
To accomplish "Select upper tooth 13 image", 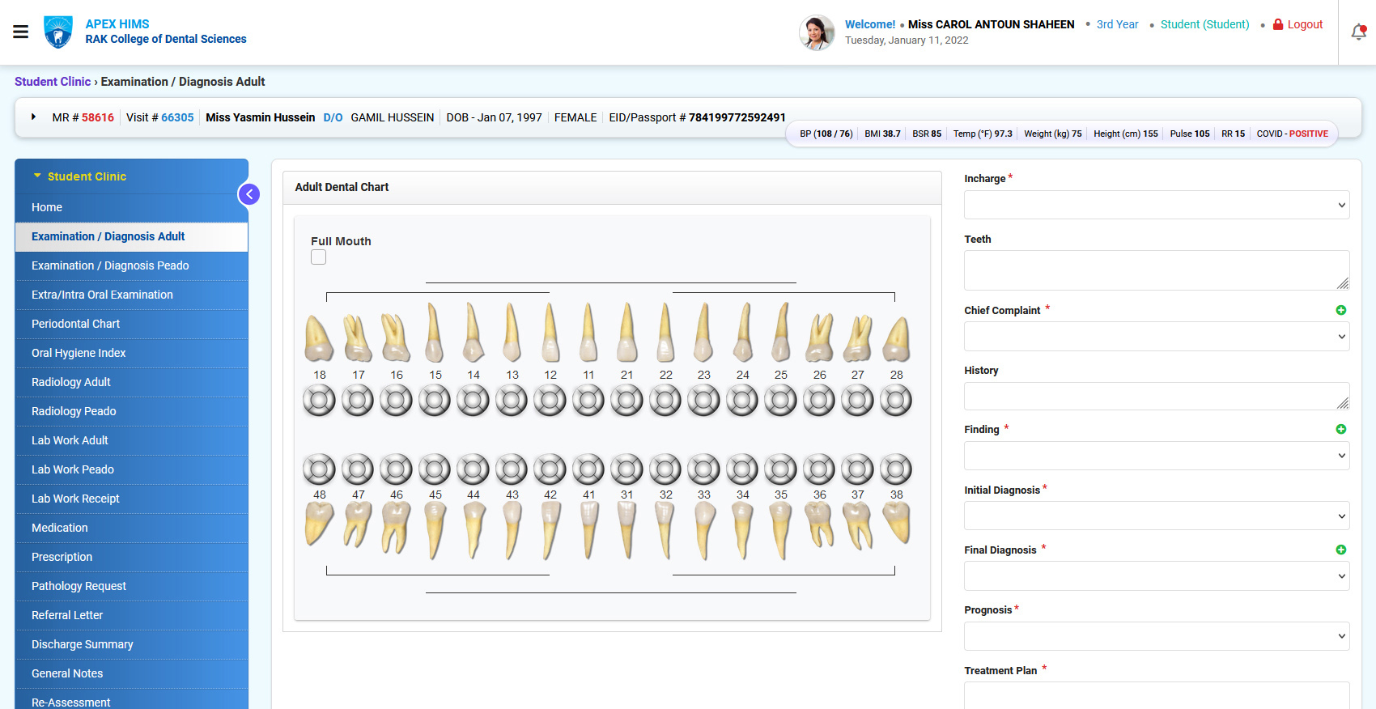I will point(512,332).
